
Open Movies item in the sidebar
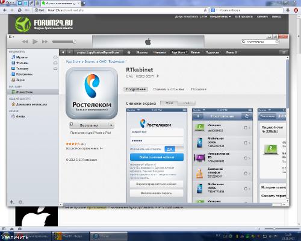point(20,63)
